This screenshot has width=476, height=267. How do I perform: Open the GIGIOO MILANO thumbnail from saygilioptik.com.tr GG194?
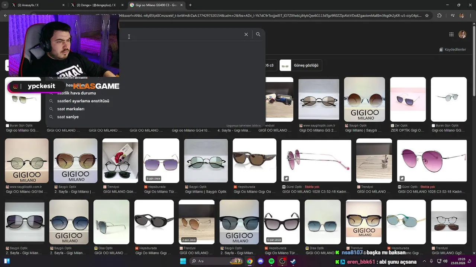coord(27,161)
